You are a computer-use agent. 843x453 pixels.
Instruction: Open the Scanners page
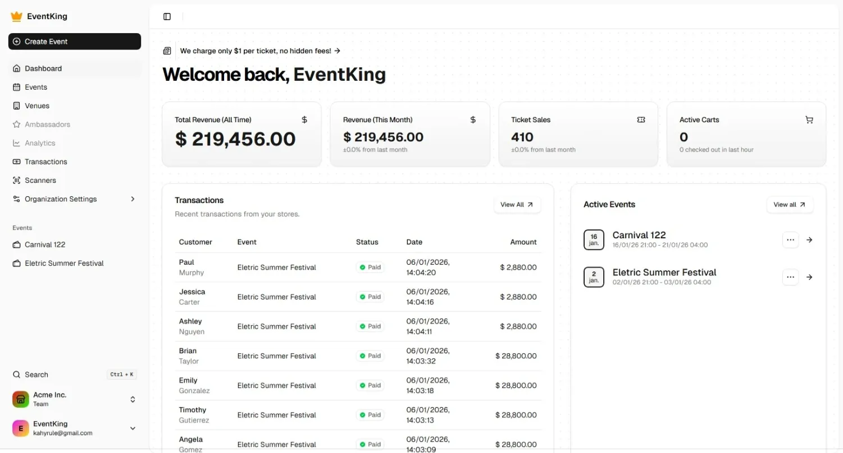tap(40, 181)
